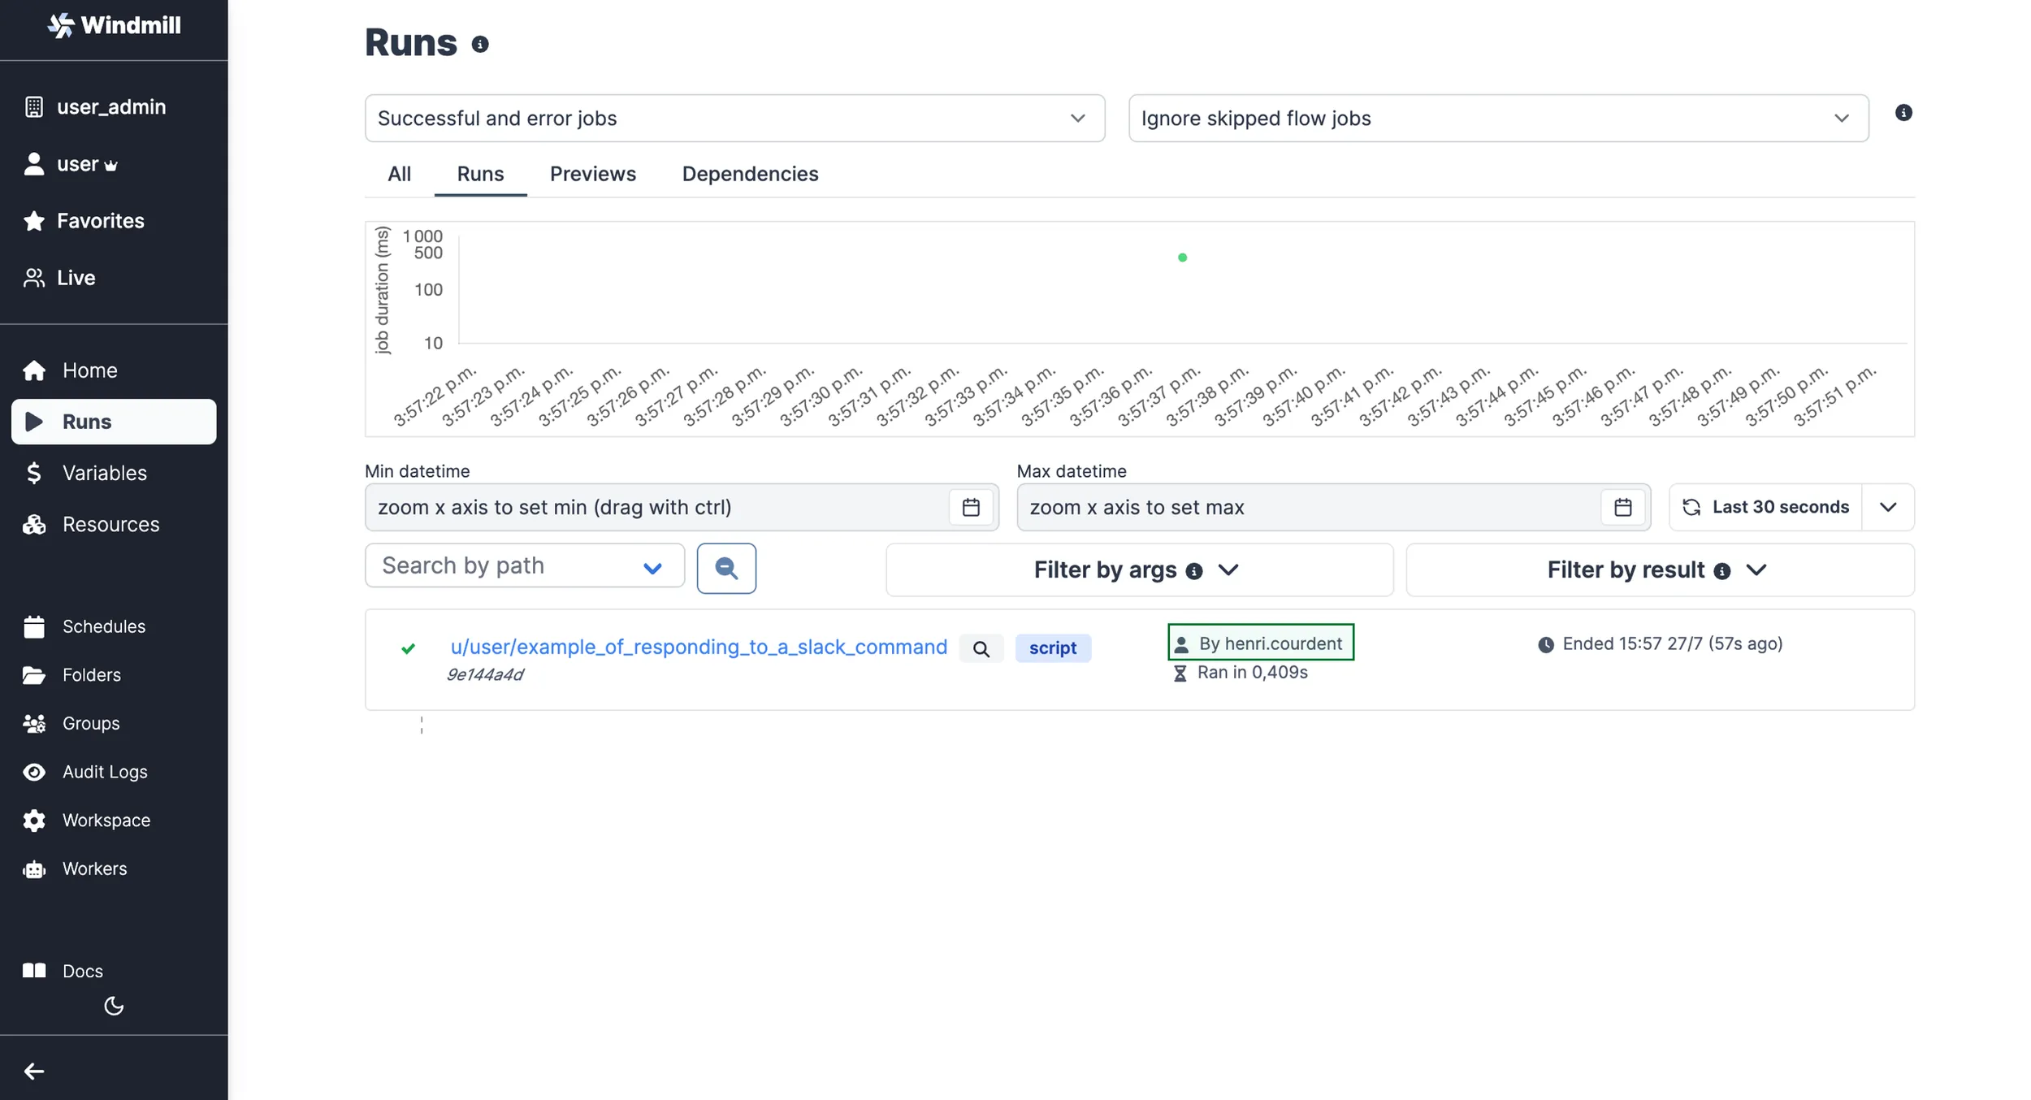The height and width of the screenshot is (1100, 2031).
Task: Open example_of_responding_to_a_slack_command job link
Action: (x=698, y=647)
